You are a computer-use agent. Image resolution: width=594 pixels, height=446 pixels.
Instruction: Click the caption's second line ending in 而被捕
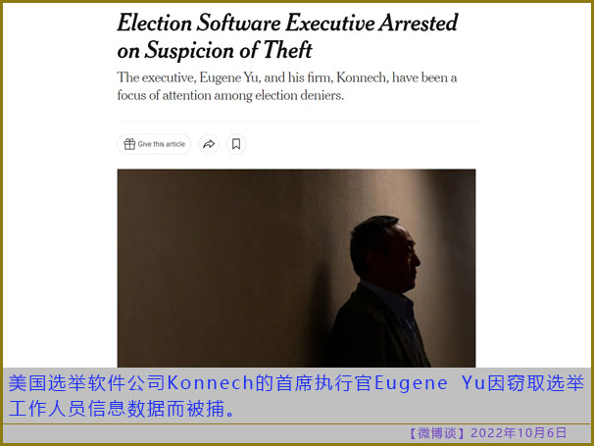pyautogui.click(x=122, y=409)
